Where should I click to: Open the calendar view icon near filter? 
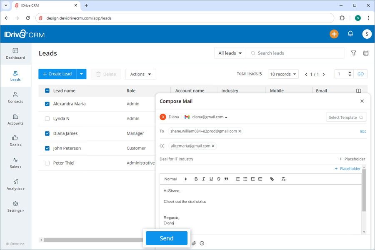(x=366, y=53)
